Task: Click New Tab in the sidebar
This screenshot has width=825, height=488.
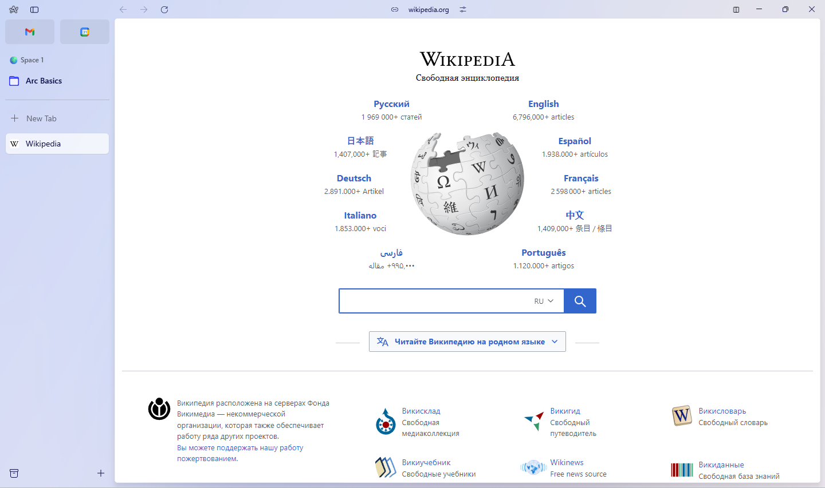Action: point(41,118)
